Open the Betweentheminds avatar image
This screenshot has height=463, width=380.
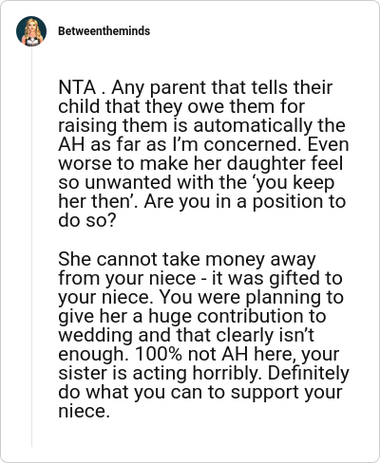(x=31, y=31)
